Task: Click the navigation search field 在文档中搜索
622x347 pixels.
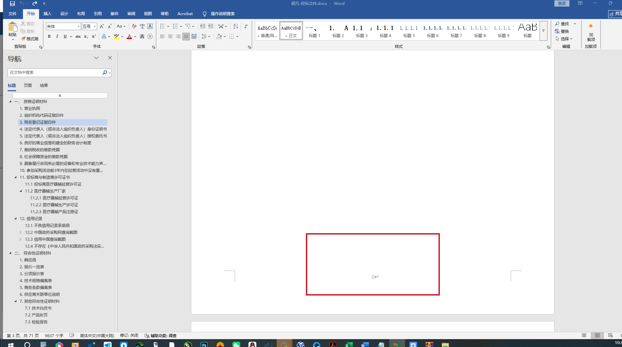Action: click(55, 72)
